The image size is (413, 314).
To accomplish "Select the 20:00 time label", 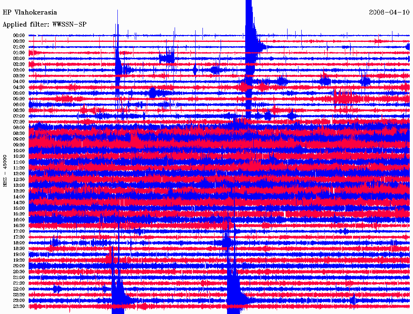I will coord(19,266).
